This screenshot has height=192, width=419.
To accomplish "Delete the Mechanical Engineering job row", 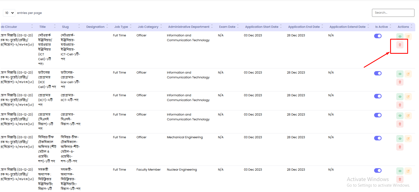I will (x=400, y=147).
